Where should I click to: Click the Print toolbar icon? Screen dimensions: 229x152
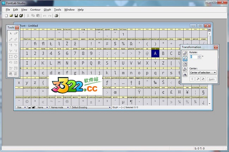[x=56, y=16]
